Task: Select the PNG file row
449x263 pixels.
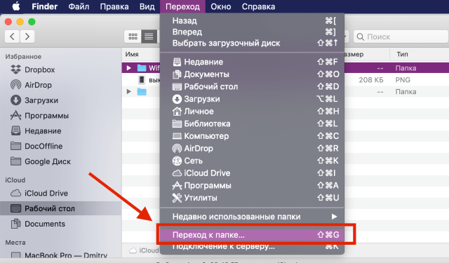Action: (x=286, y=80)
